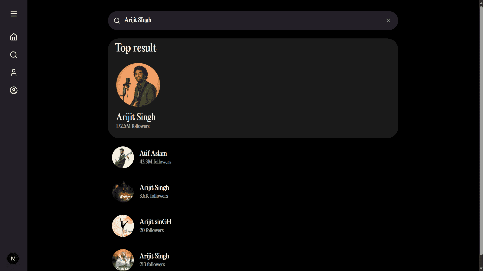The width and height of the screenshot is (483, 271).
Task: Open the person icon in sidebar
Action: coord(14,73)
